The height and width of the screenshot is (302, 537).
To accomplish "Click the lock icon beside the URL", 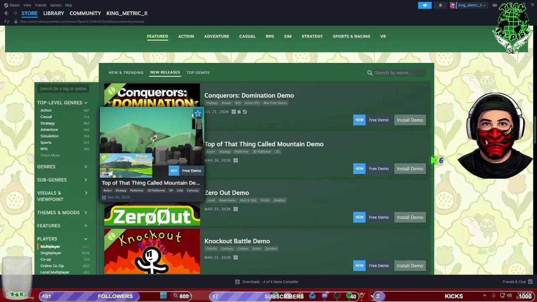I will pyautogui.click(x=16, y=21).
